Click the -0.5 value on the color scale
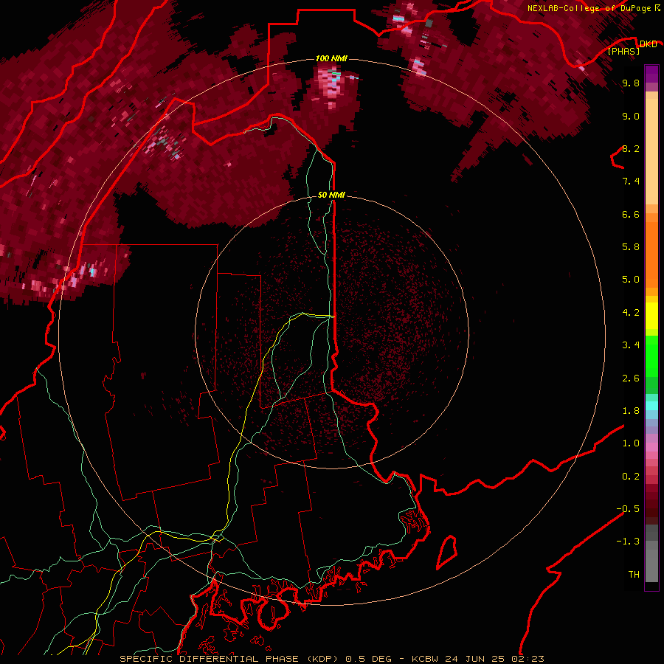664x664 pixels. tap(628, 509)
